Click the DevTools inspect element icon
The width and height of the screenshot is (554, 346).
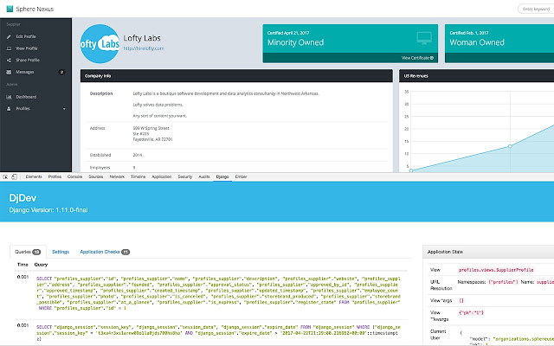point(5,176)
